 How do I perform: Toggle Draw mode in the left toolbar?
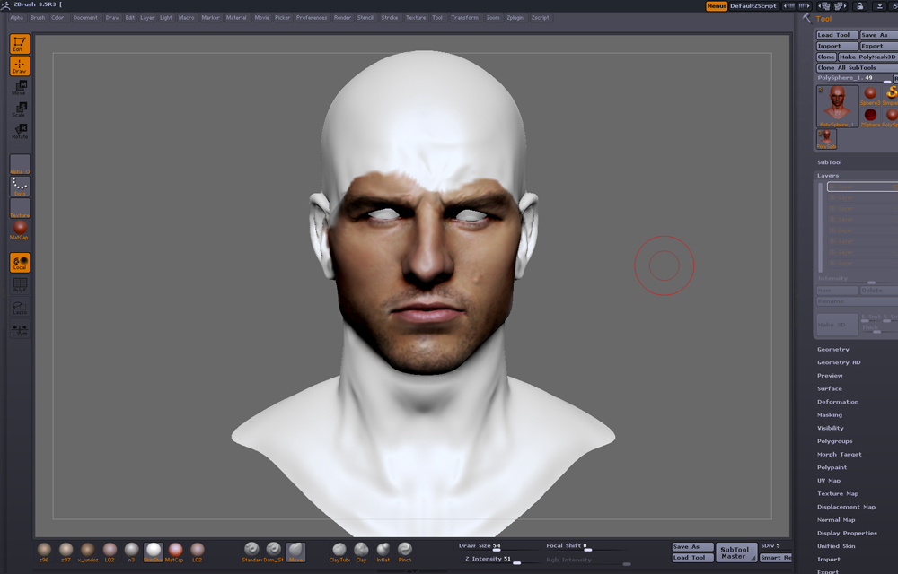point(18,65)
